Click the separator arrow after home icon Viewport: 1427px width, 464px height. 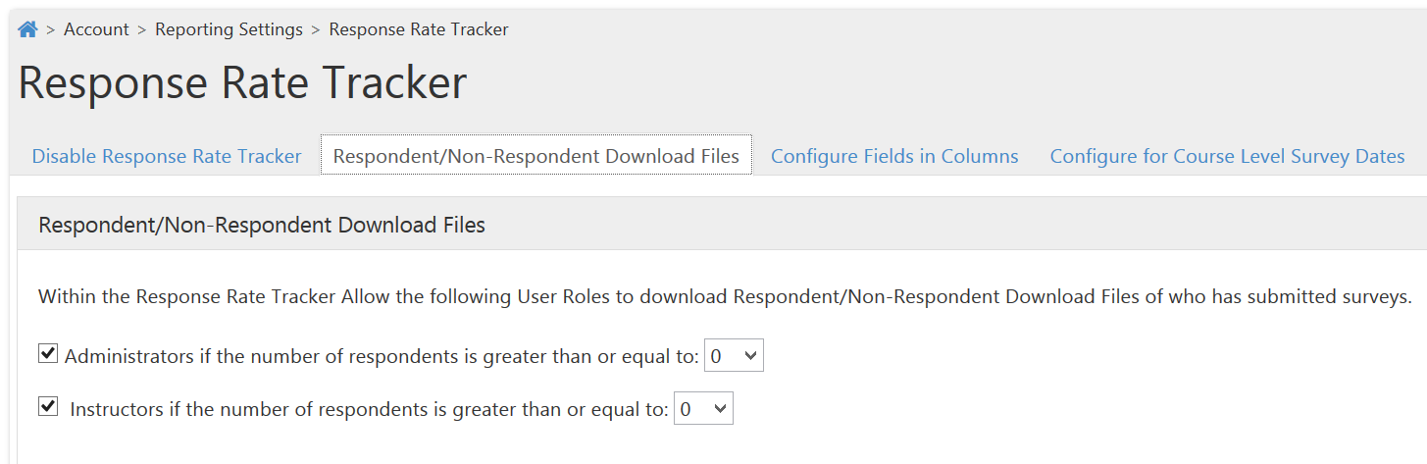pos(51,30)
